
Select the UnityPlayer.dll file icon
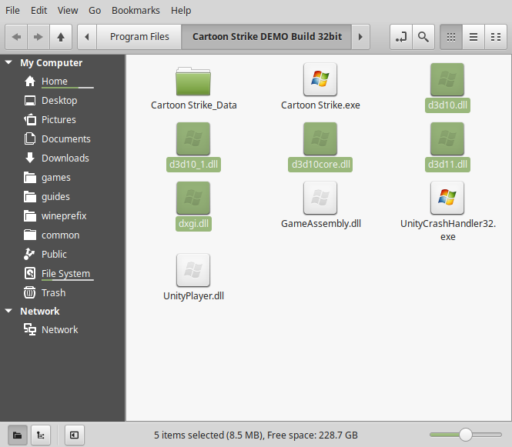click(193, 270)
